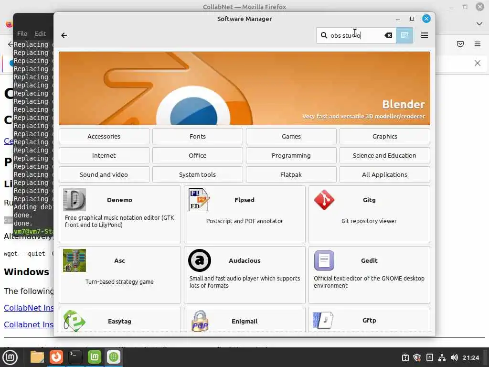Clear the search text with backspace icon
The image size is (489, 367).
[x=388, y=35]
